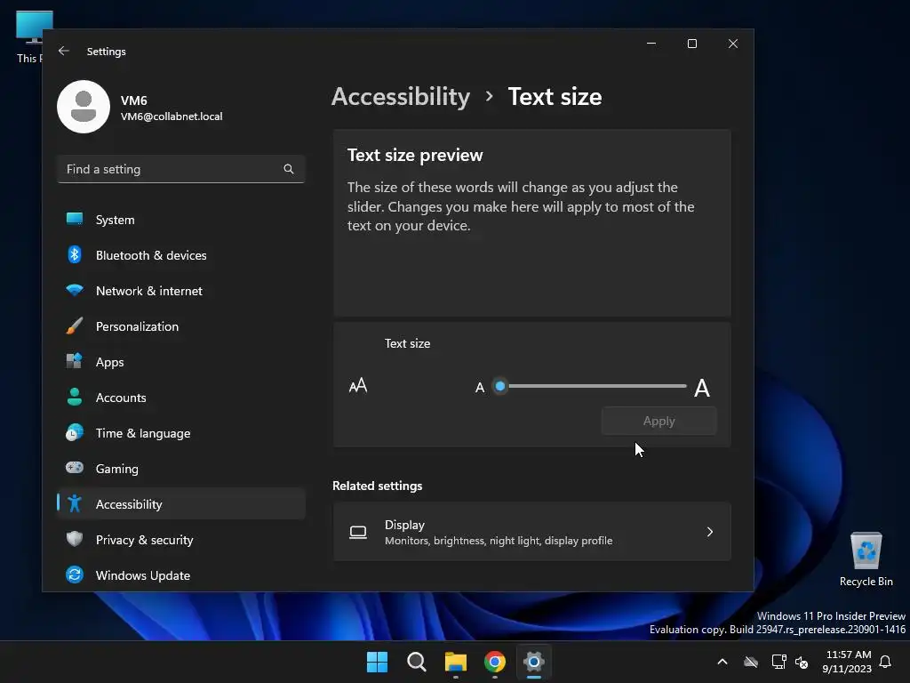
Task: Open the System settings category
Action: click(x=180, y=220)
